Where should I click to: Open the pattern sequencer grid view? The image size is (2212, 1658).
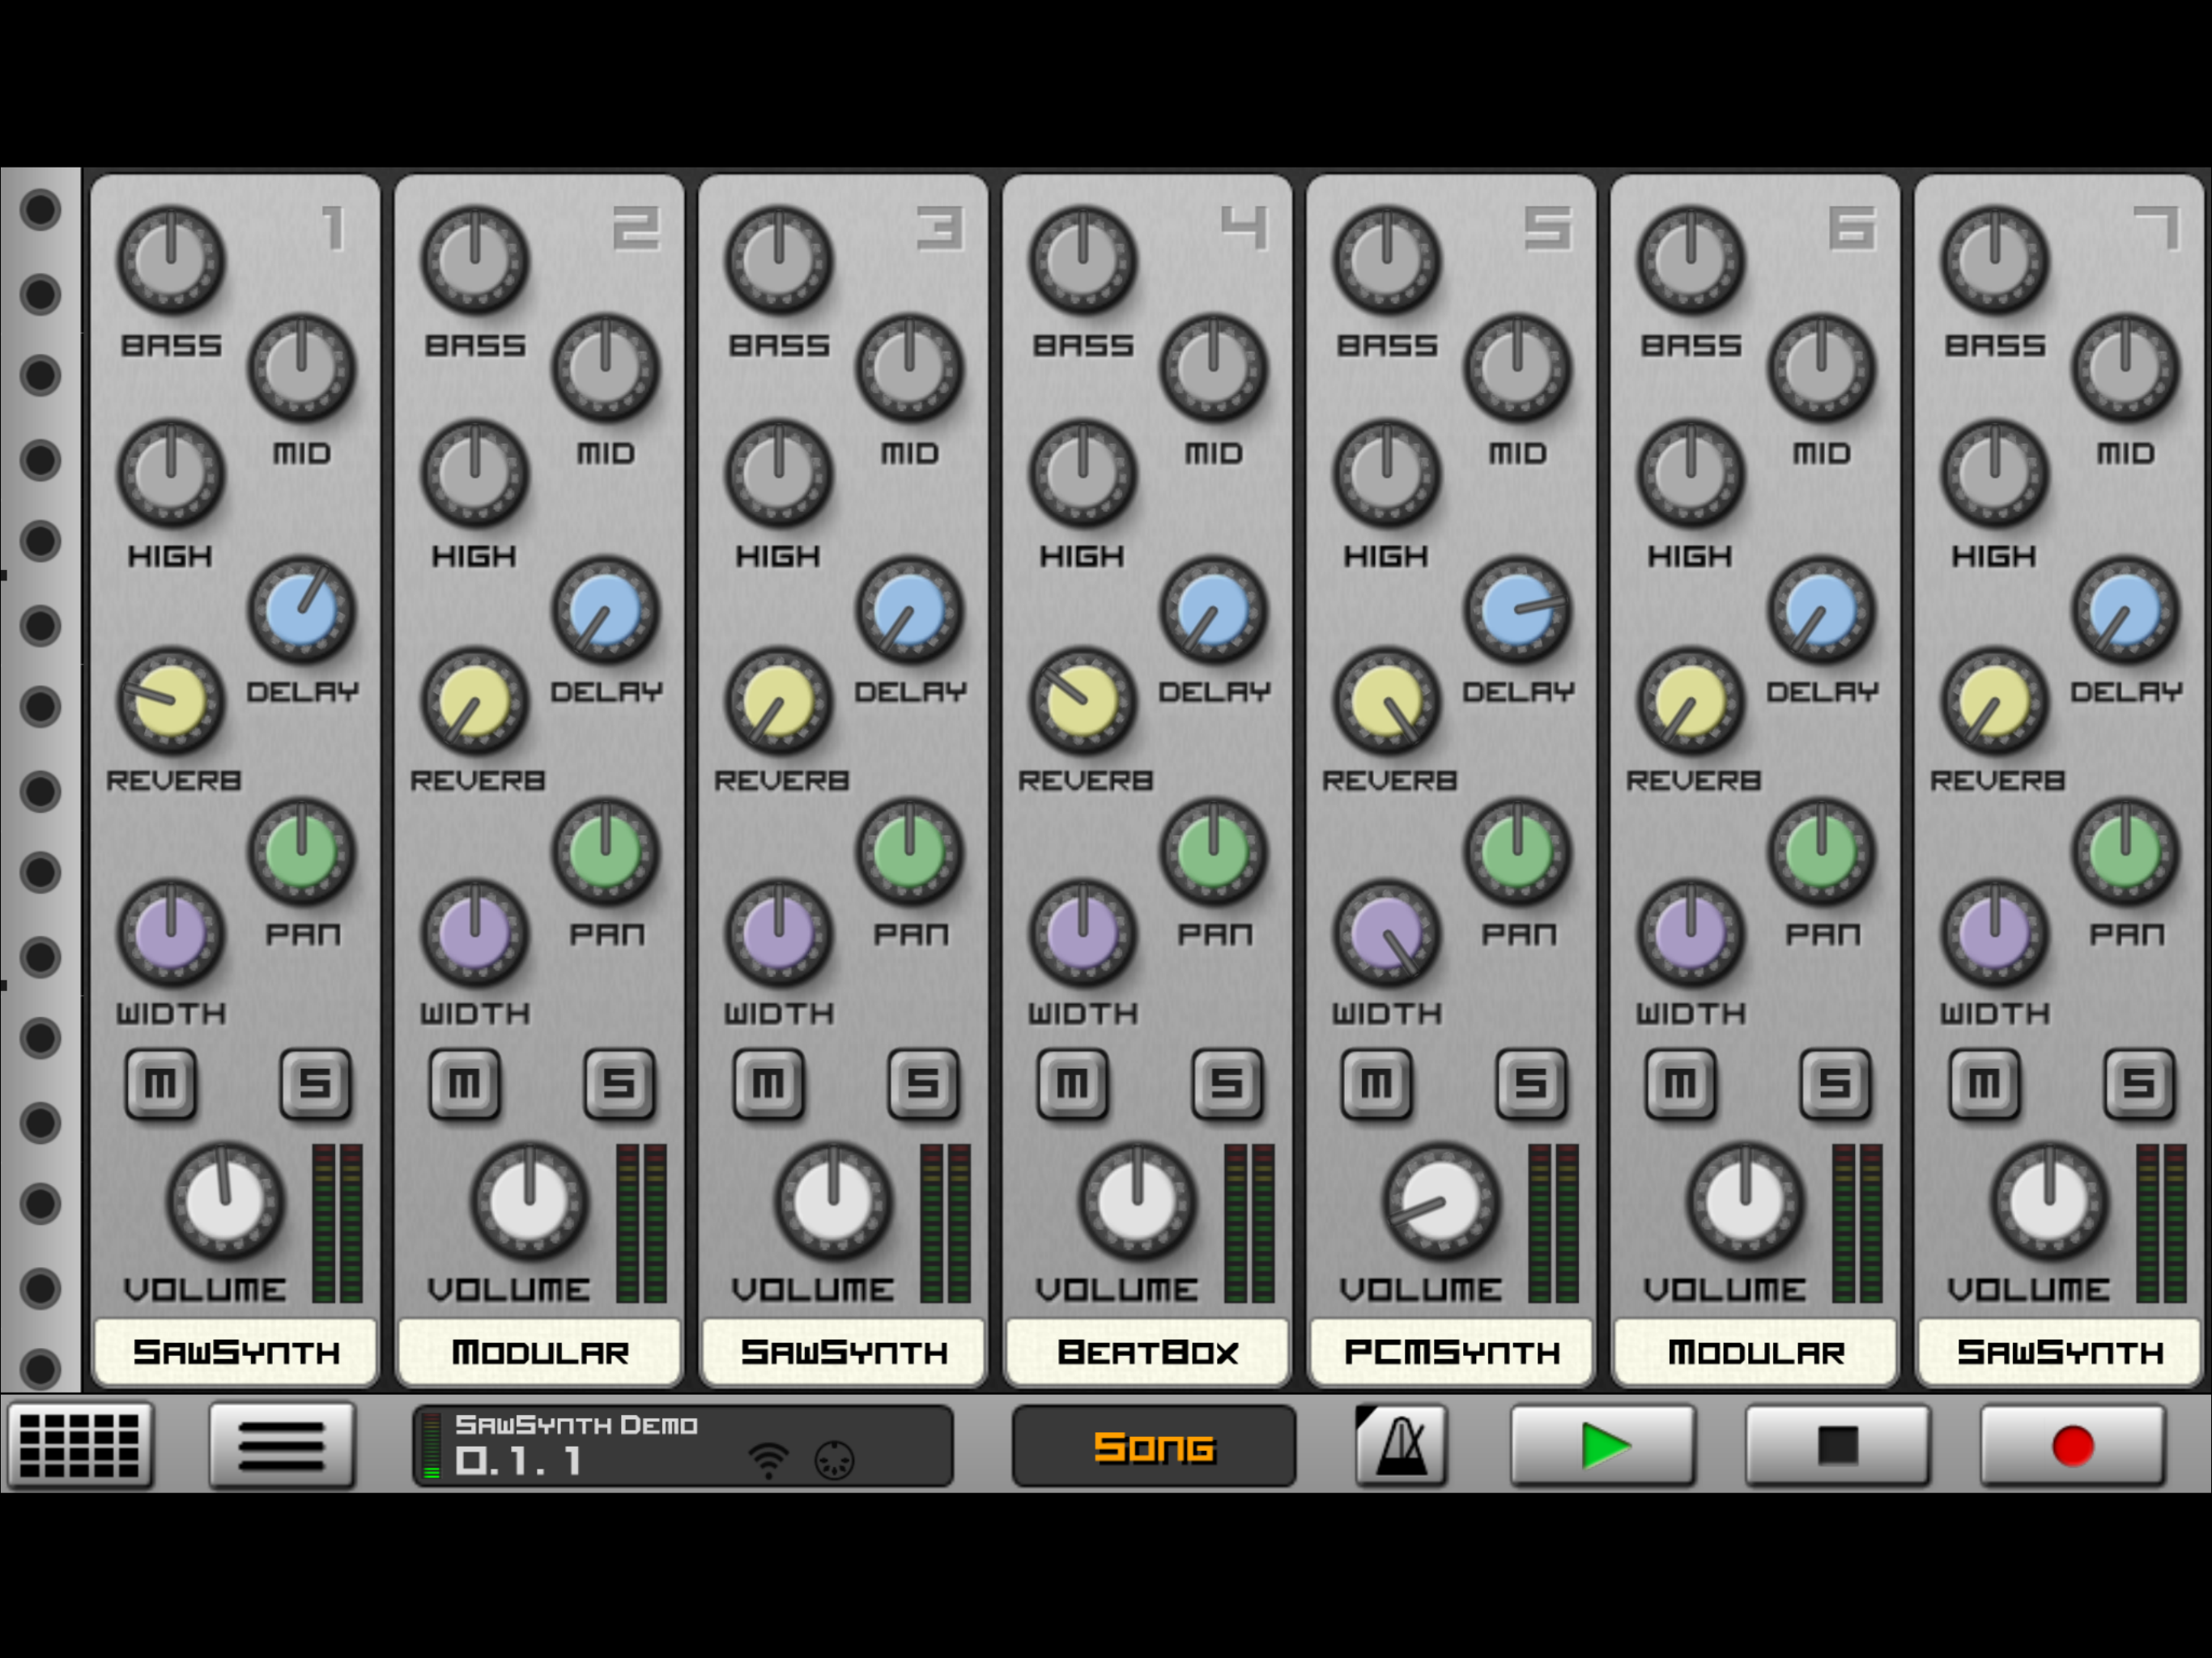pos(80,1446)
